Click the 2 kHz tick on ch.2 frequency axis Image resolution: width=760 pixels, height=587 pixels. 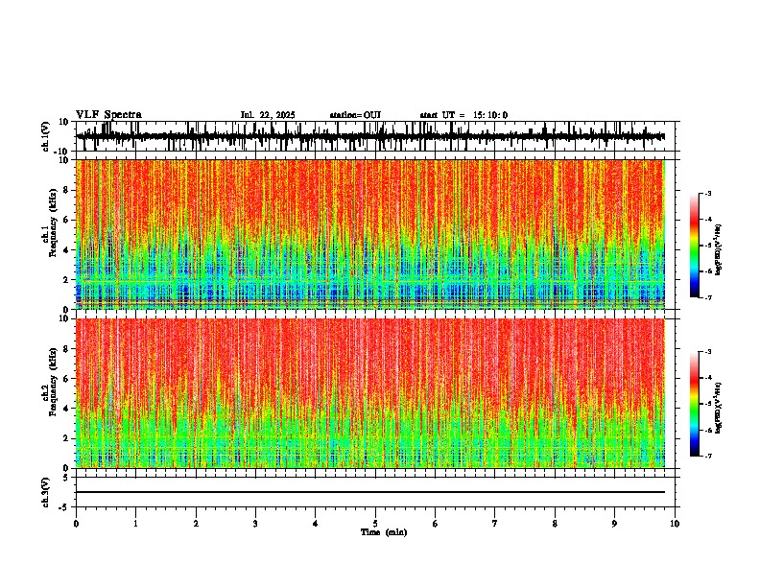(x=66, y=438)
